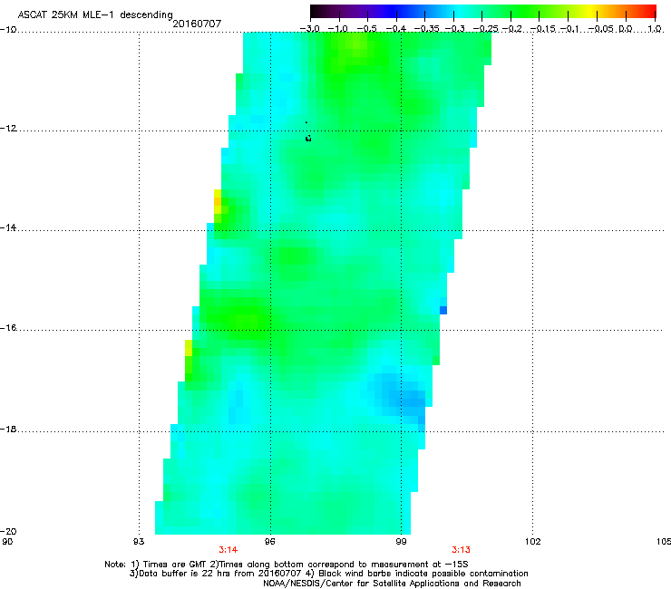Click the colorbar label -0.5

(x=366, y=29)
